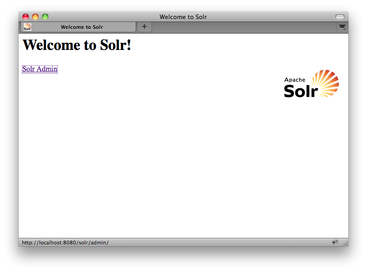This screenshot has height=272, width=367.
Task: Open the tab list icon at right
Action: 342,27
